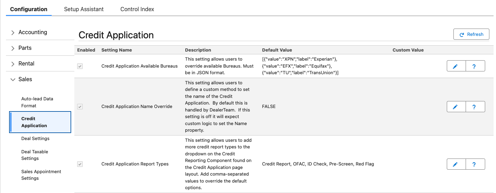Click the Enabled column header
This screenshot has width=496, height=193.
click(86, 50)
